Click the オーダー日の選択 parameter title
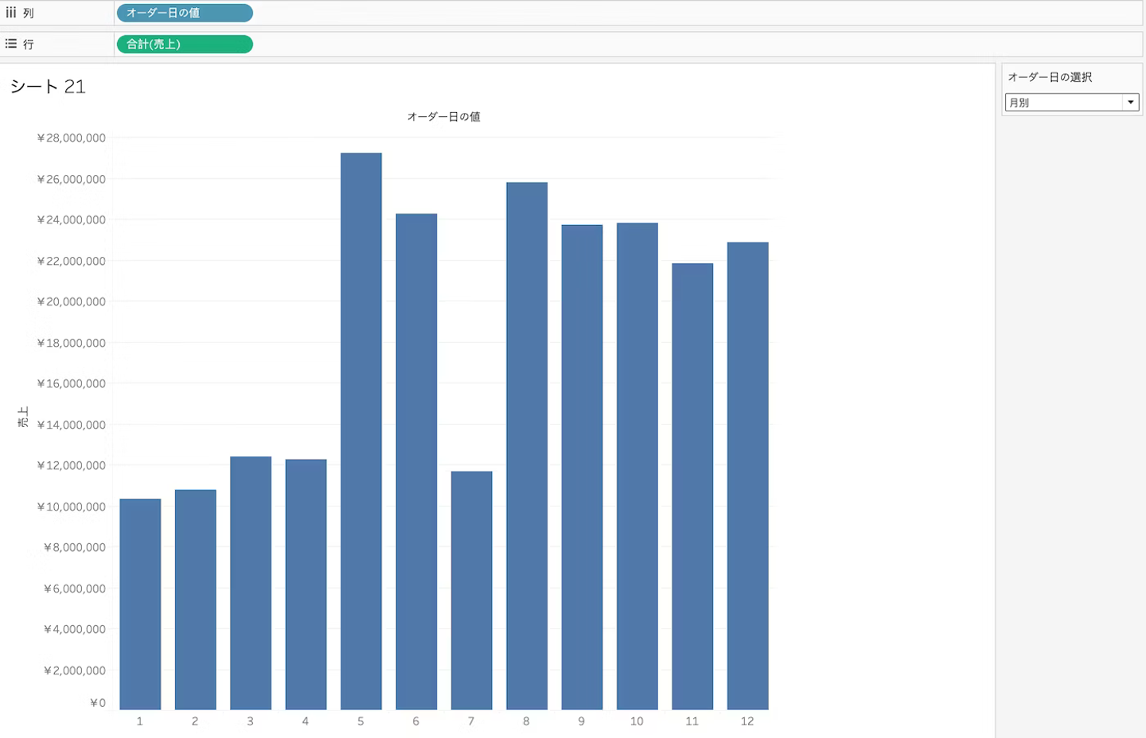Viewport: 1146px width, 738px height. [x=1050, y=77]
